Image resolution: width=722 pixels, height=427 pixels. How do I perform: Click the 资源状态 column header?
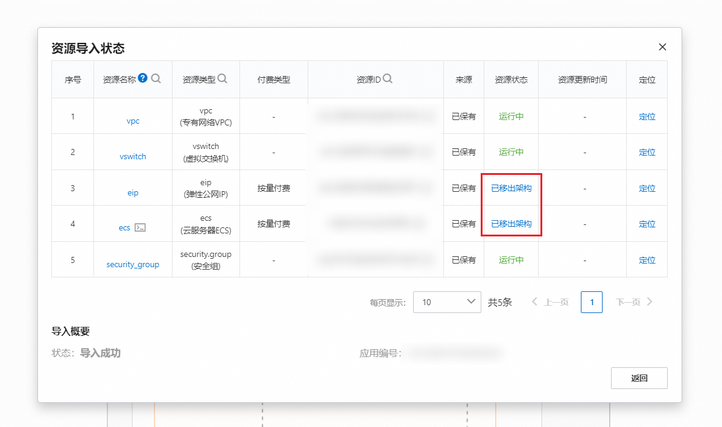coord(511,80)
